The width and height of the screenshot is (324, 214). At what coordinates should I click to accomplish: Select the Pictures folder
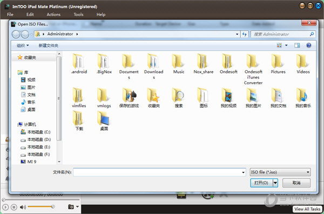(278, 64)
